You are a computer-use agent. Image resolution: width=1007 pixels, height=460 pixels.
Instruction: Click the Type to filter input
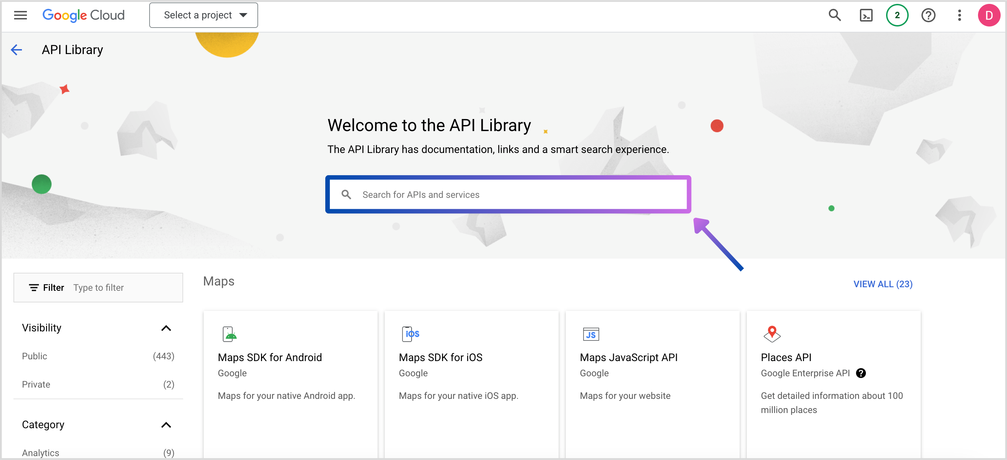[x=125, y=288]
